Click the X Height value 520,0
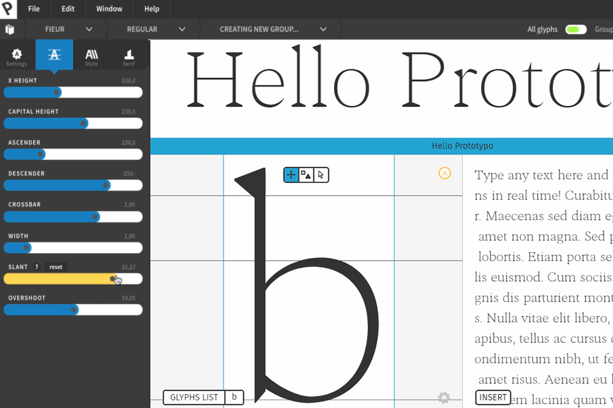Image resolution: width=613 pixels, height=408 pixels. tap(128, 81)
